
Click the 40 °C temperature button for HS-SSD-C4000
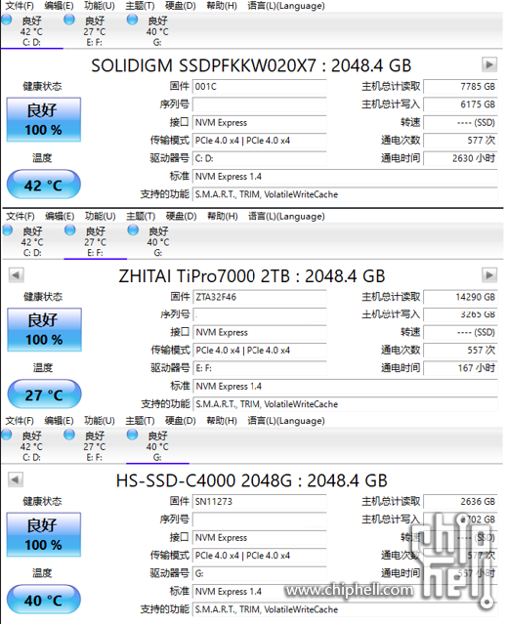(x=43, y=599)
